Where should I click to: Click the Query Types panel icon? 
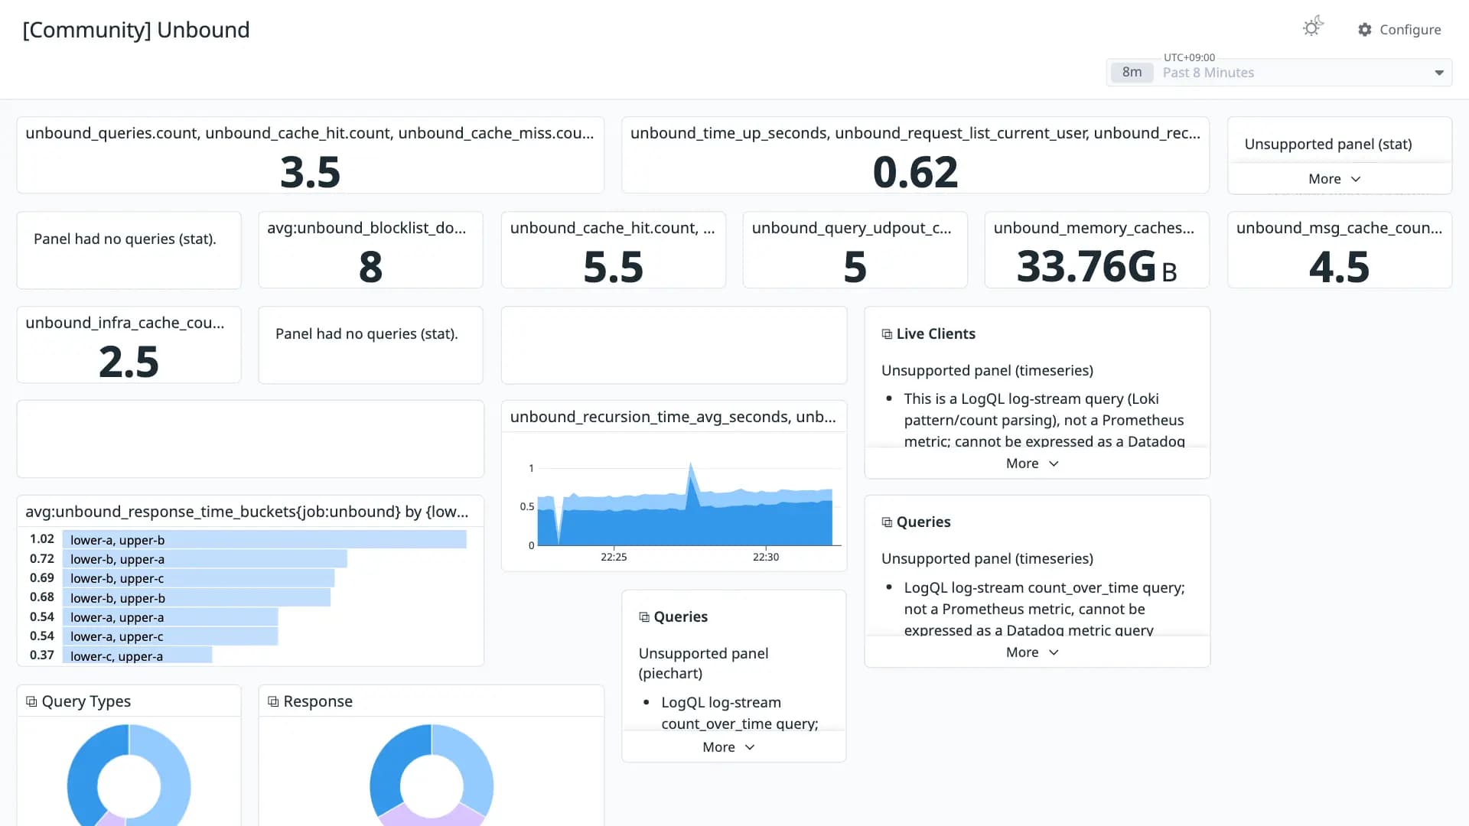point(31,701)
